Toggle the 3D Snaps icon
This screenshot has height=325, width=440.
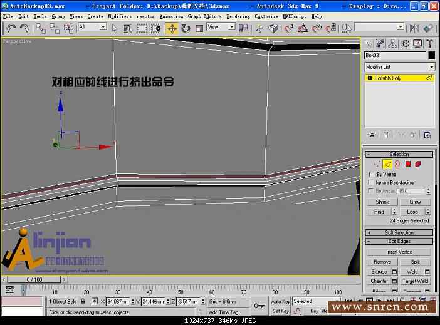[x=288, y=28]
